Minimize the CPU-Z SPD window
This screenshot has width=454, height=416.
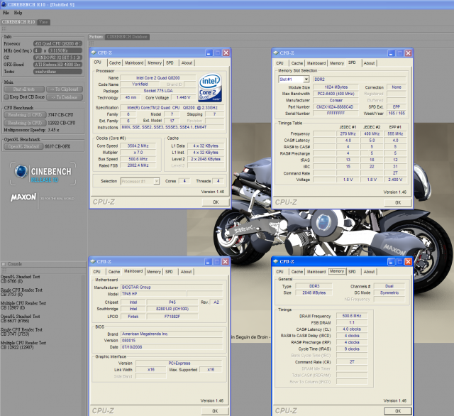pos(391,53)
